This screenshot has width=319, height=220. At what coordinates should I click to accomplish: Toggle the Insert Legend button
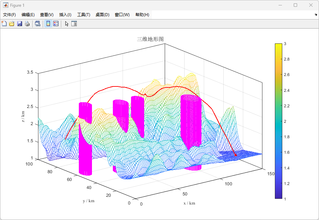coord(56,24)
